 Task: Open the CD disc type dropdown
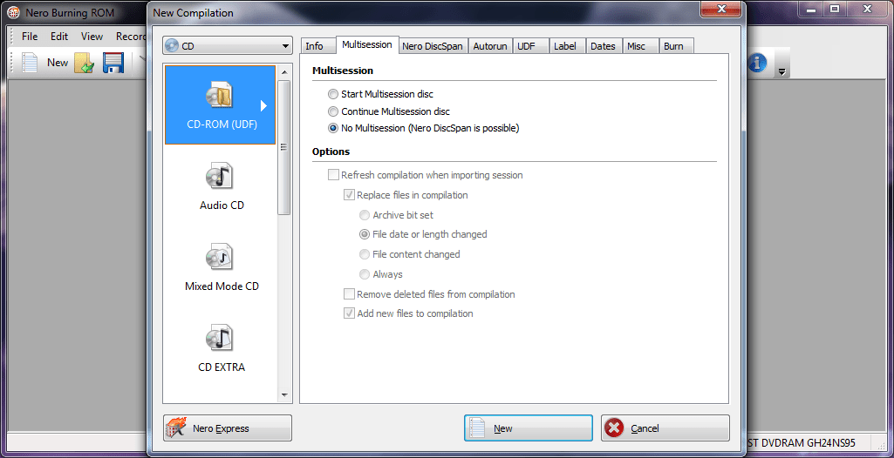pos(228,46)
